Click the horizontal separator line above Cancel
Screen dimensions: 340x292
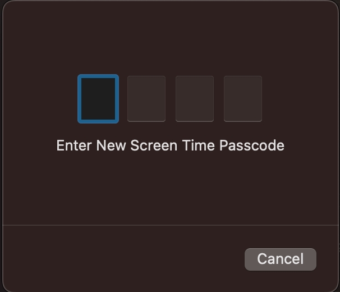[x=170, y=225]
